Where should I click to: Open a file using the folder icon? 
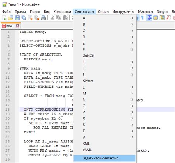coord(11,18)
